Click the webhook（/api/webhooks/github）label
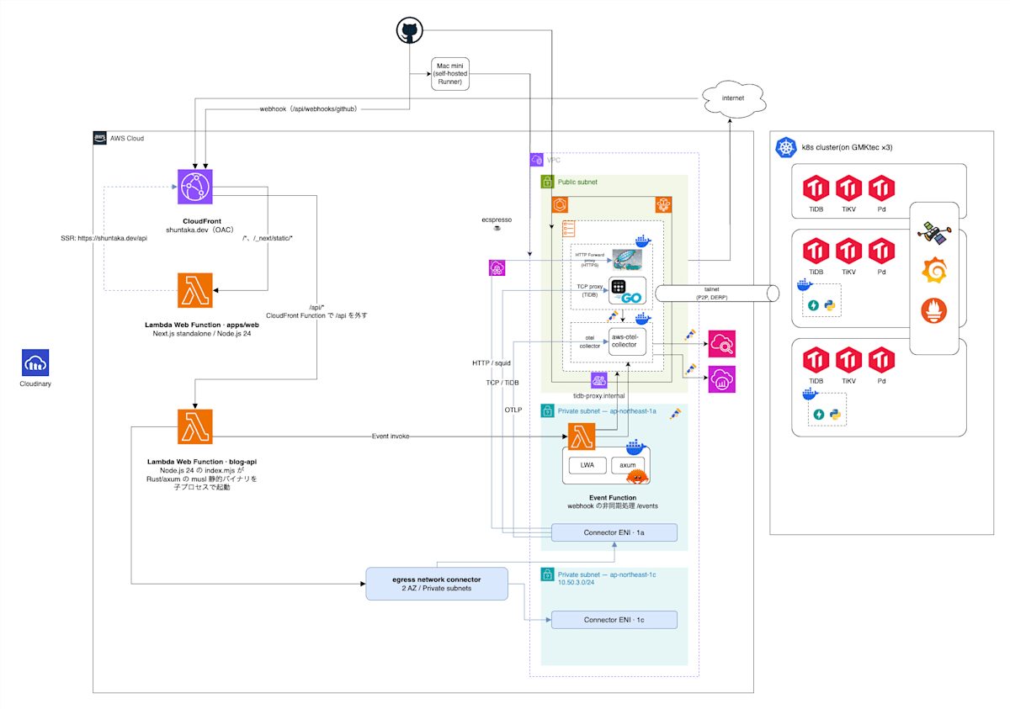Viewport: 1010px width, 709px height. pyautogui.click(x=308, y=110)
